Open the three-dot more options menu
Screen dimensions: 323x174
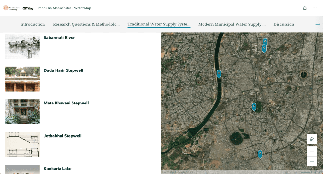coord(315,8)
